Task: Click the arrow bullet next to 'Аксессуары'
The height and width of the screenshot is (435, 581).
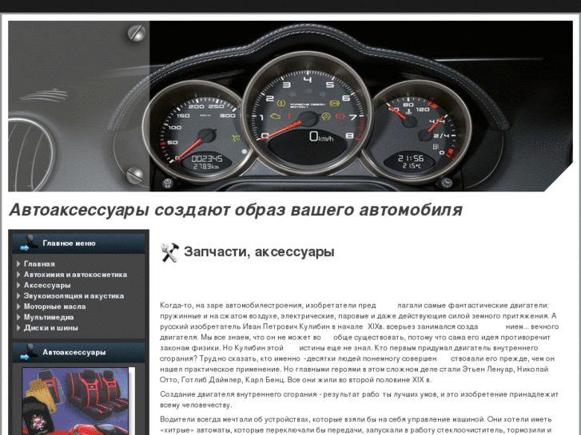Action: [x=18, y=285]
